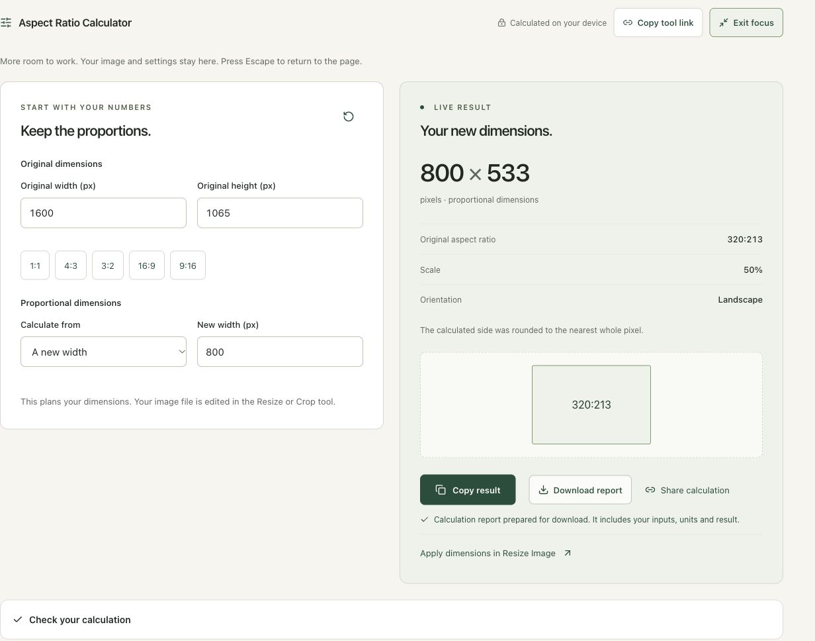Click the sliders icon beside Aspect Ratio Calculator
This screenshot has width=815, height=641.
tap(6, 23)
